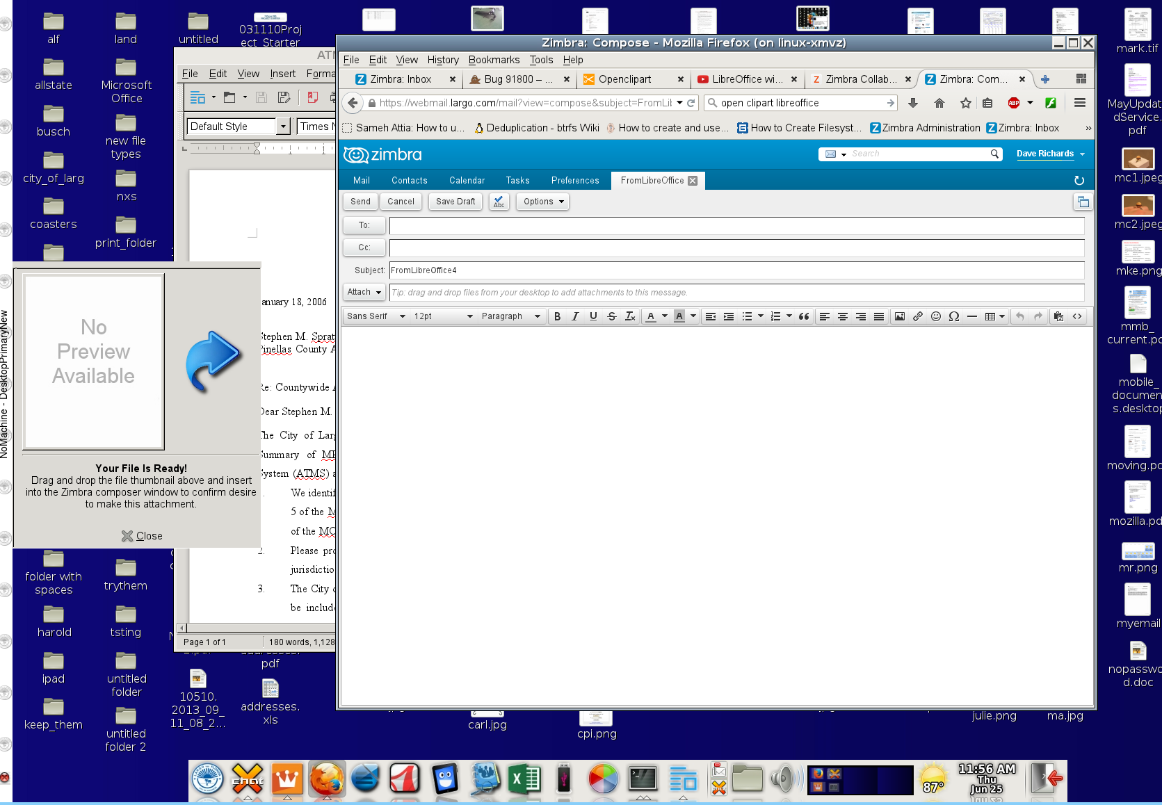Image resolution: width=1162 pixels, height=805 pixels.
Task: Insert a horizontal line
Action: pos(972,316)
